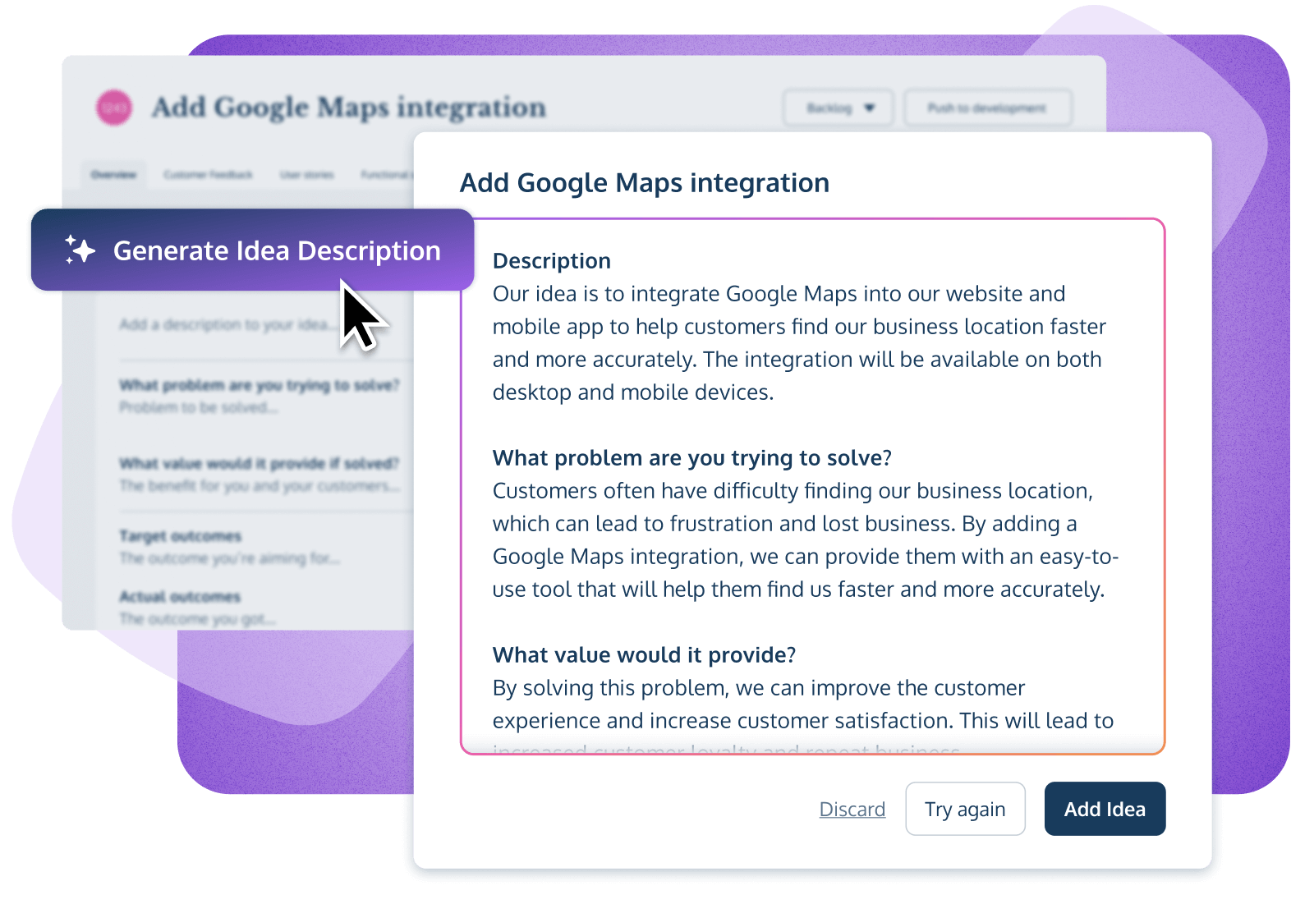1314x904 pixels.
Task: Discard the generated description
Action: [852, 809]
